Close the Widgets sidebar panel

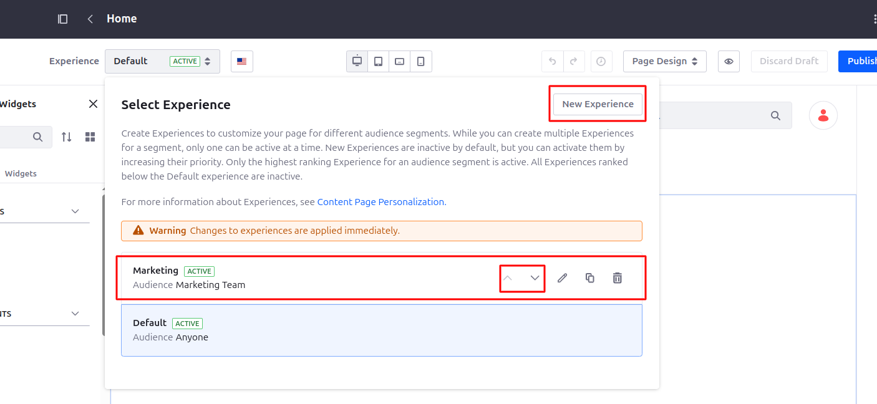[x=93, y=104]
